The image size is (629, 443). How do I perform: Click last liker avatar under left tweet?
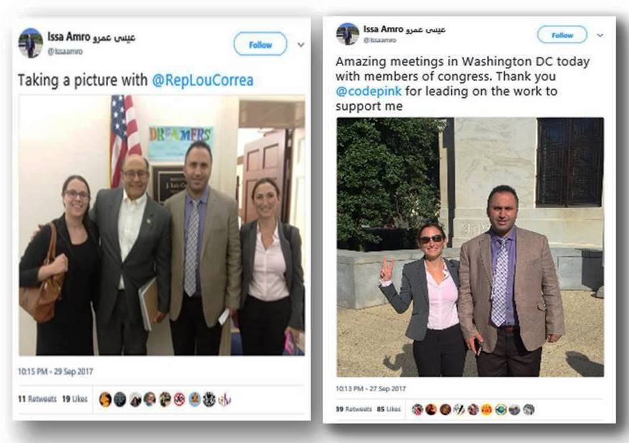[x=224, y=399]
